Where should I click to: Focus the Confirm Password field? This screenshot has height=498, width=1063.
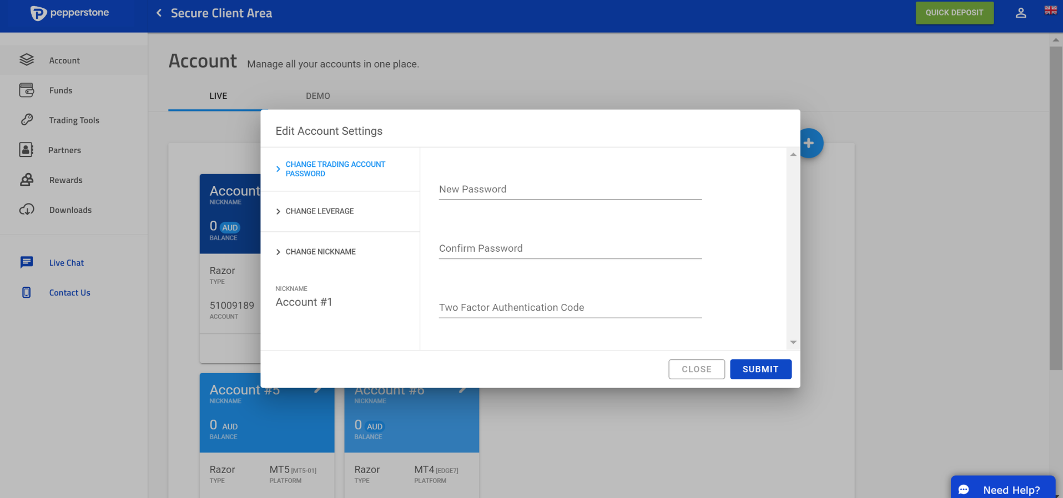570,248
